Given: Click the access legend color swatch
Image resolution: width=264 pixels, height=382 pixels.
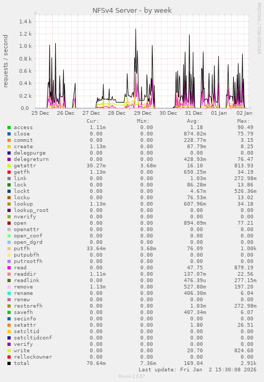Looking at the screenshot, I should (x=9, y=128).
